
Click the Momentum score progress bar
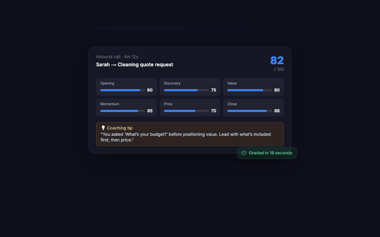pos(123,111)
